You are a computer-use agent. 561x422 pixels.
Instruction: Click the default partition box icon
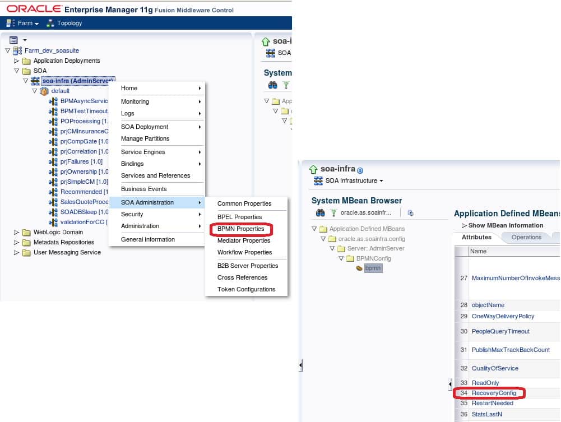coord(44,91)
